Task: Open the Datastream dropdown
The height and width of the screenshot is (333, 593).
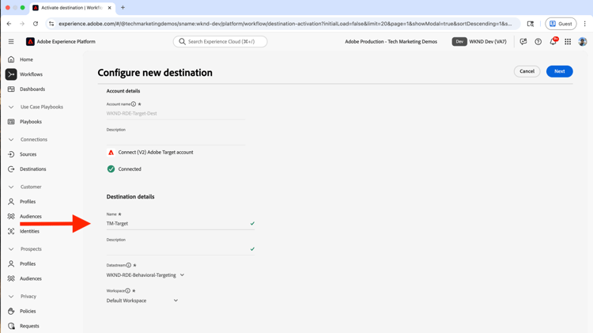Action: [x=145, y=275]
